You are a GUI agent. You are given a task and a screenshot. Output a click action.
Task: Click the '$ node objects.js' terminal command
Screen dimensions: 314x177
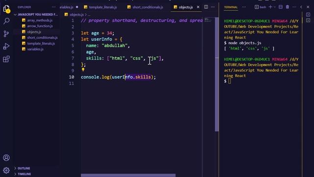tap(242, 43)
